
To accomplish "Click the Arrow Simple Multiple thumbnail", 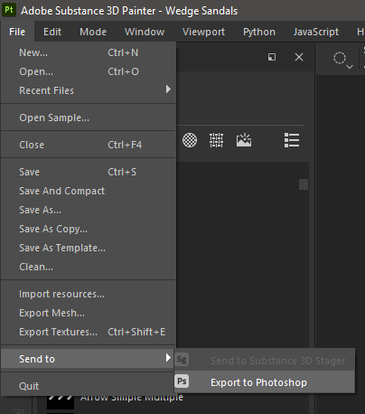I will 61,401.
